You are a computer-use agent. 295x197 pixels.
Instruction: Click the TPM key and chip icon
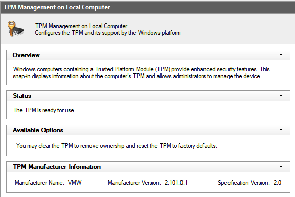(16, 29)
